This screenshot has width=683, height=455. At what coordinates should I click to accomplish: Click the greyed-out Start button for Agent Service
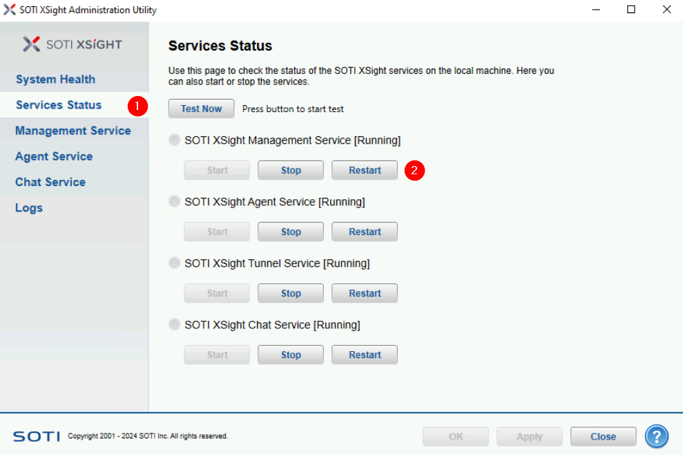[x=217, y=232]
